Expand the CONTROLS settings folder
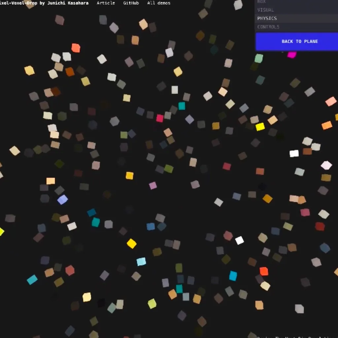 click(297, 27)
